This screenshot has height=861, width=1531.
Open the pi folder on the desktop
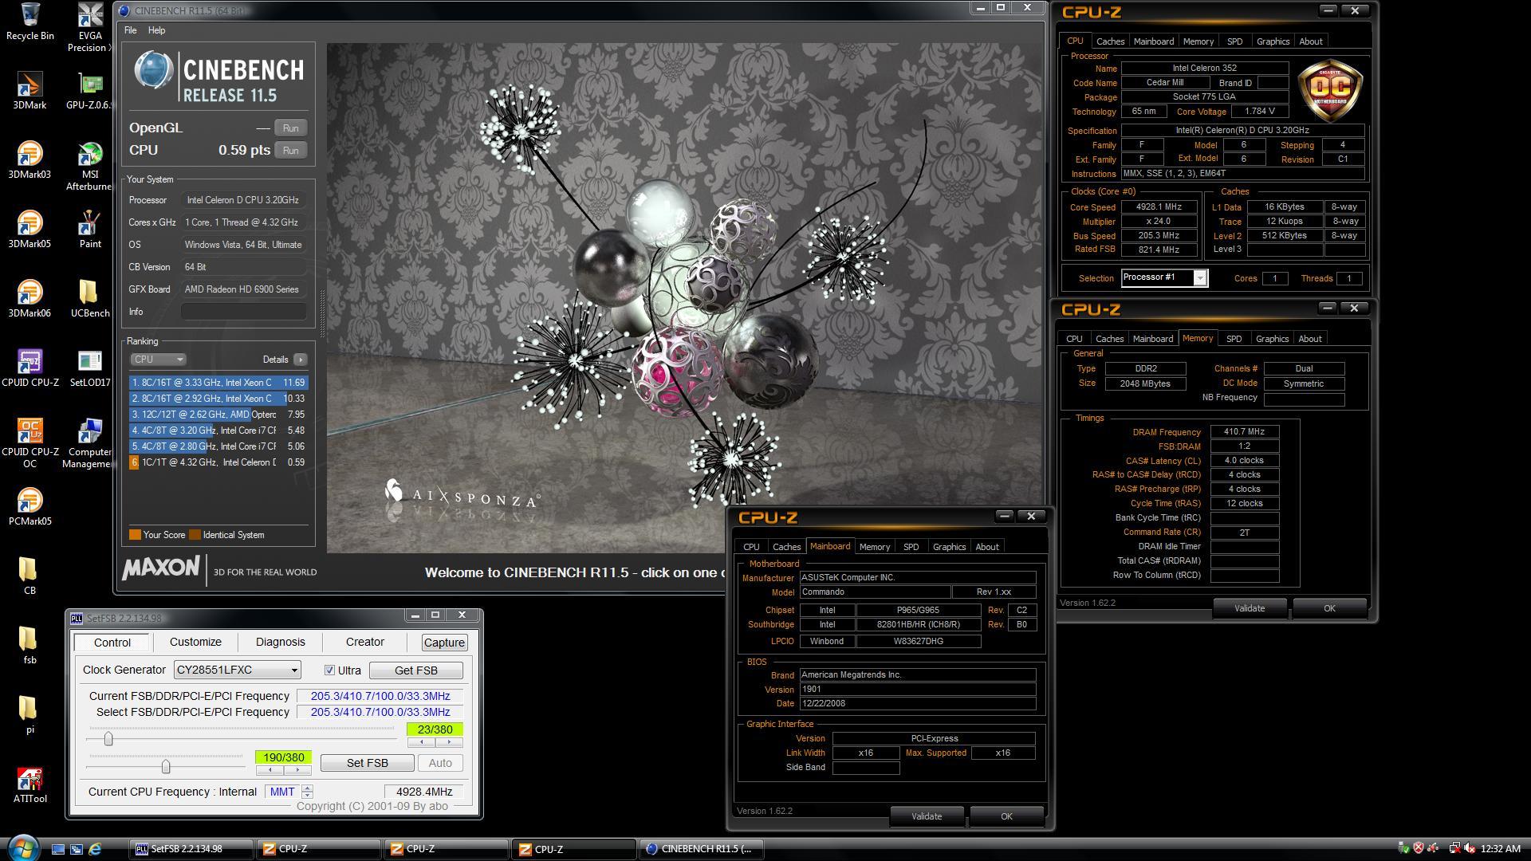tap(30, 714)
